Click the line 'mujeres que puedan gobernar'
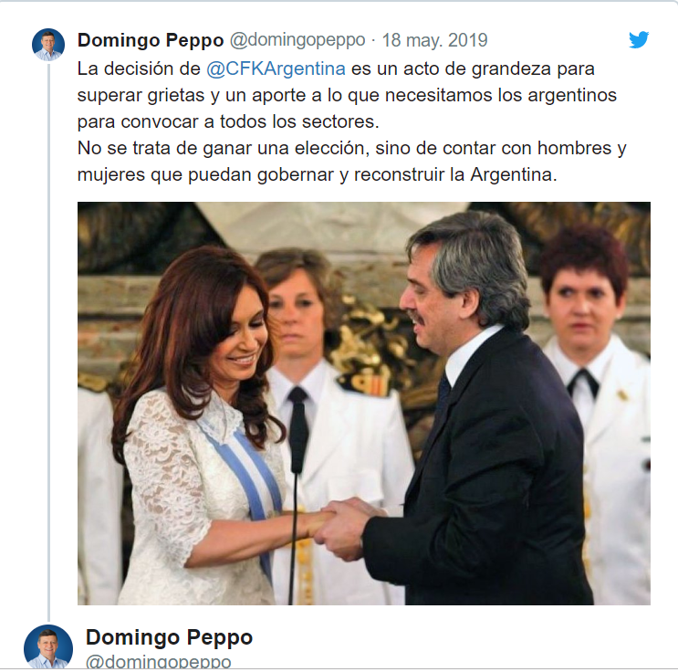 [318, 174]
